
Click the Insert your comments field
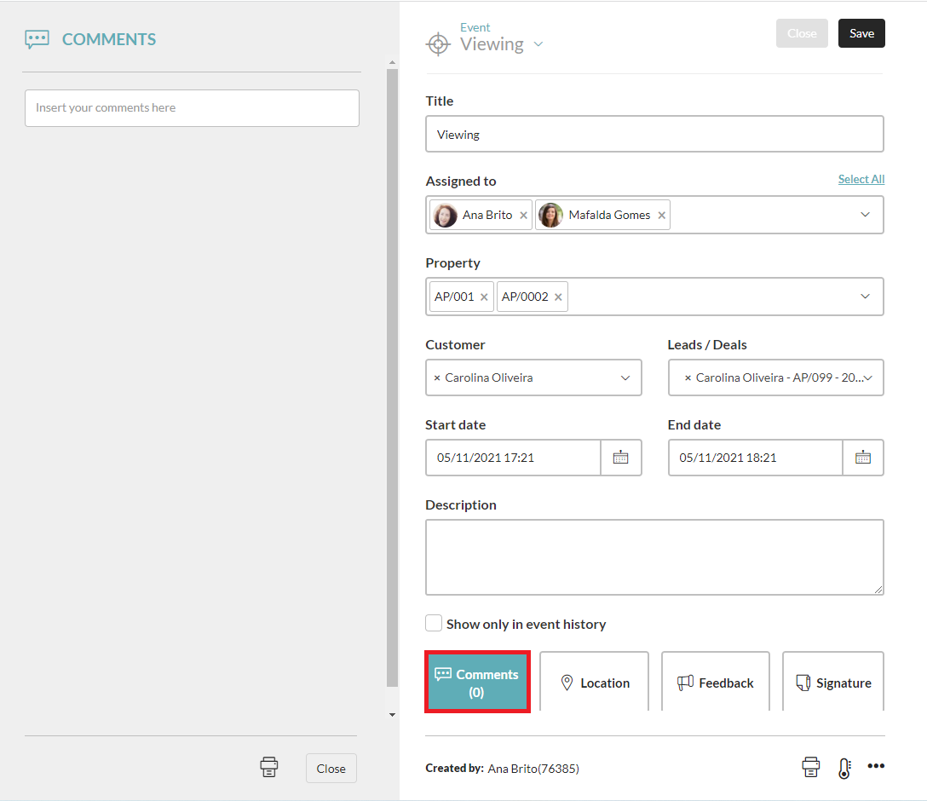[192, 108]
